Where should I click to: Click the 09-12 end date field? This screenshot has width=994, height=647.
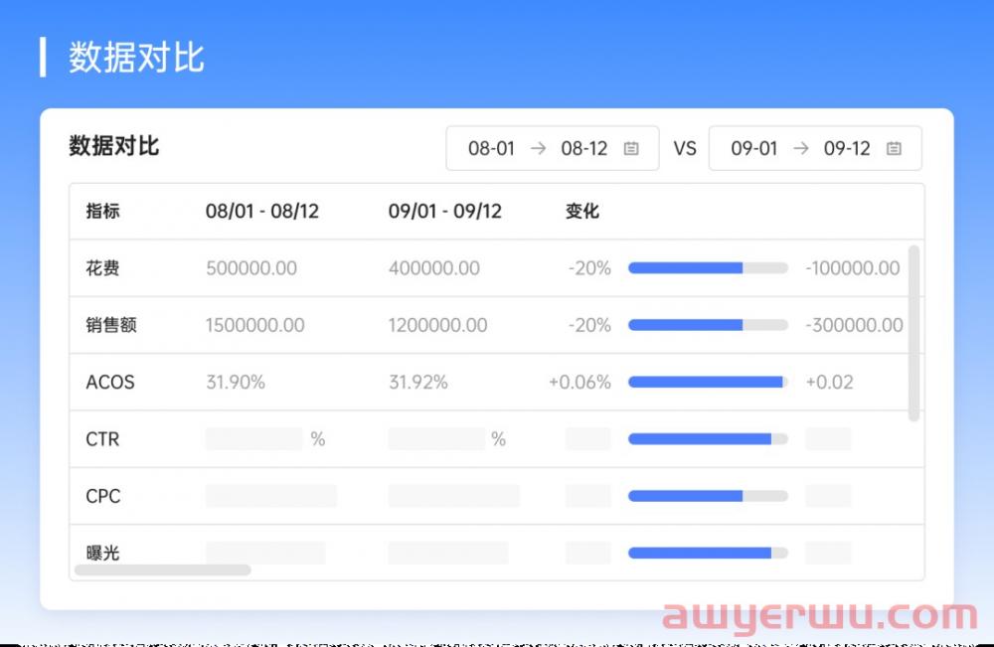pyautogui.click(x=846, y=148)
